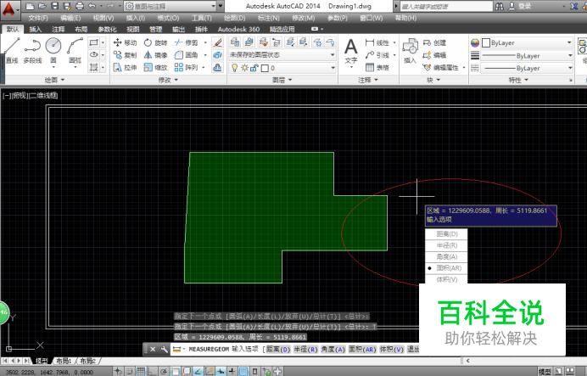The height and width of the screenshot is (376, 587).
Task: Click 半径(R) option in command line
Action: 307,349
